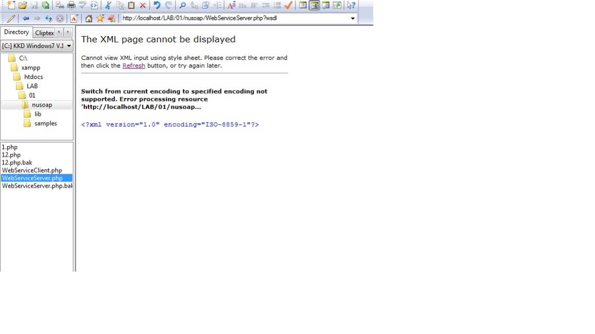Screen dimensions: 595x334
Task: Select the file 1.php
Action: point(9,147)
